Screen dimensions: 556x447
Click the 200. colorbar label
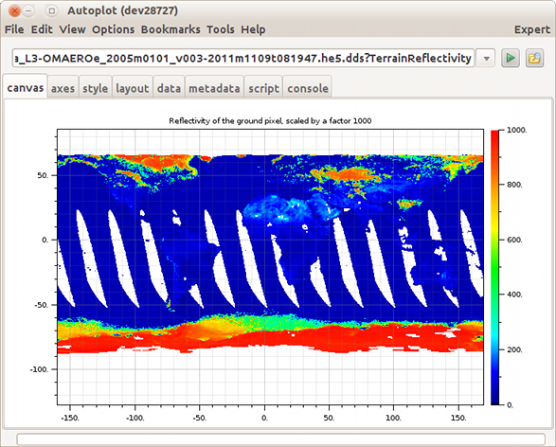tap(514, 349)
